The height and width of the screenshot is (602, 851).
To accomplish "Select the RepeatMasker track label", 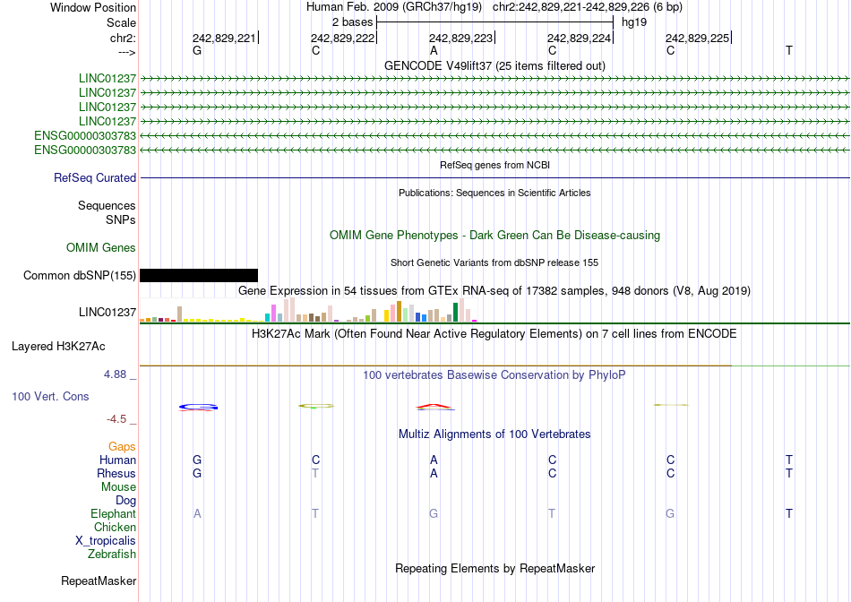I will tap(99, 580).
